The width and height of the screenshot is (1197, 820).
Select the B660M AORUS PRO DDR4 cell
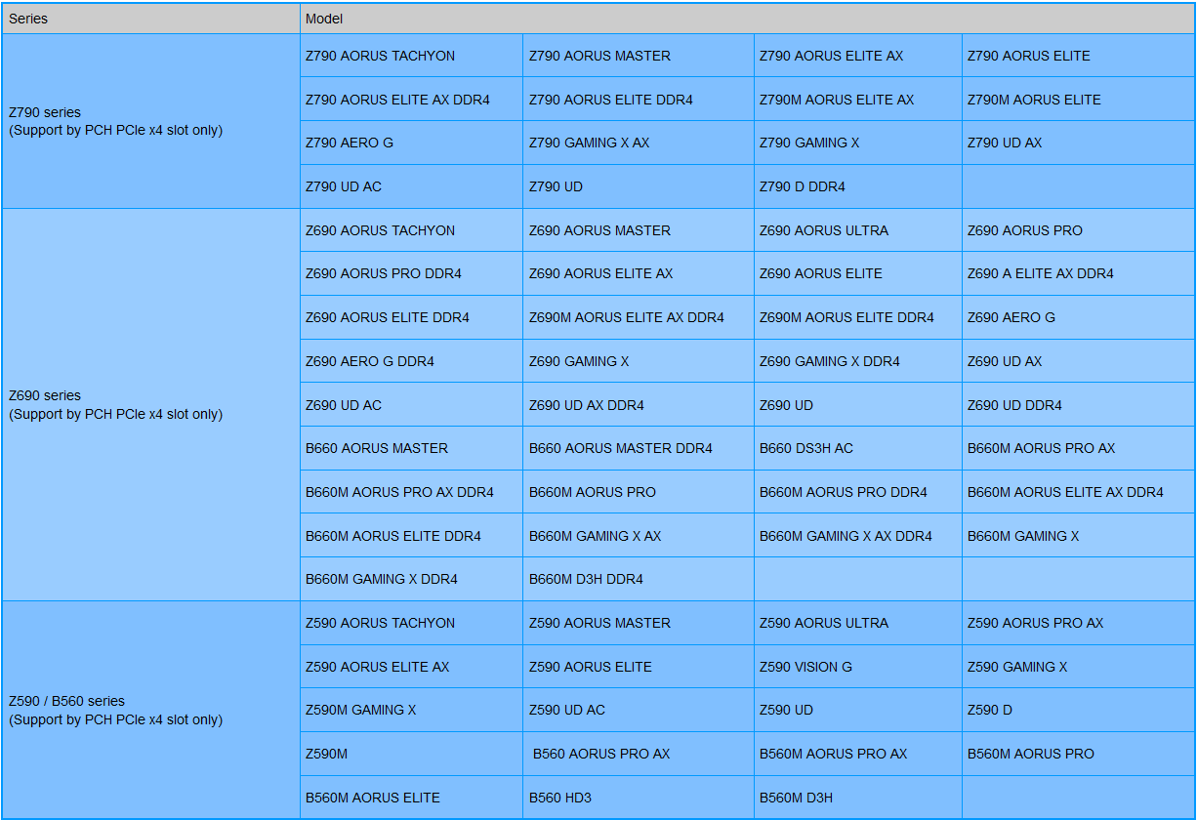click(x=858, y=492)
